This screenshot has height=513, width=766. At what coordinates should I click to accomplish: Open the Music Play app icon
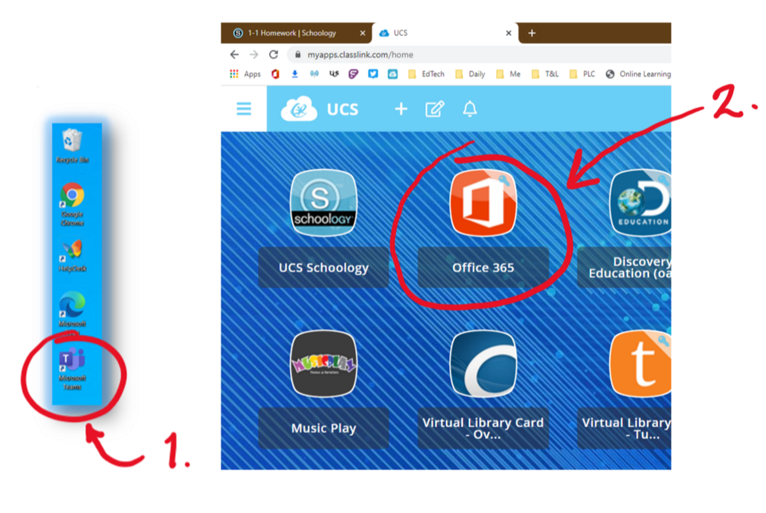[x=323, y=363]
